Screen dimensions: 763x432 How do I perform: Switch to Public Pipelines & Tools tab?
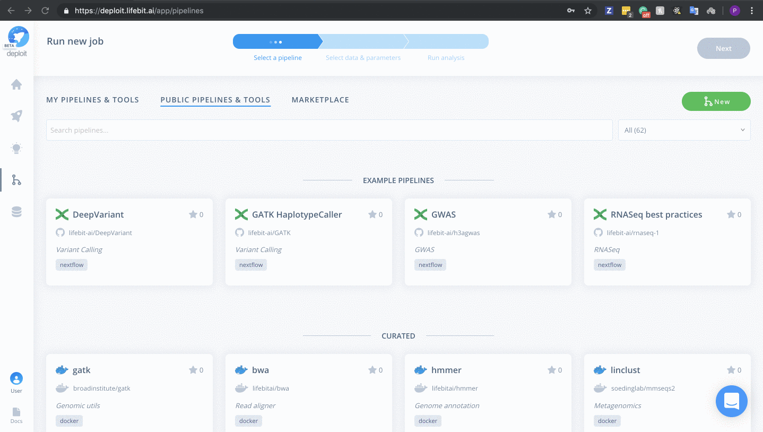point(215,100)
